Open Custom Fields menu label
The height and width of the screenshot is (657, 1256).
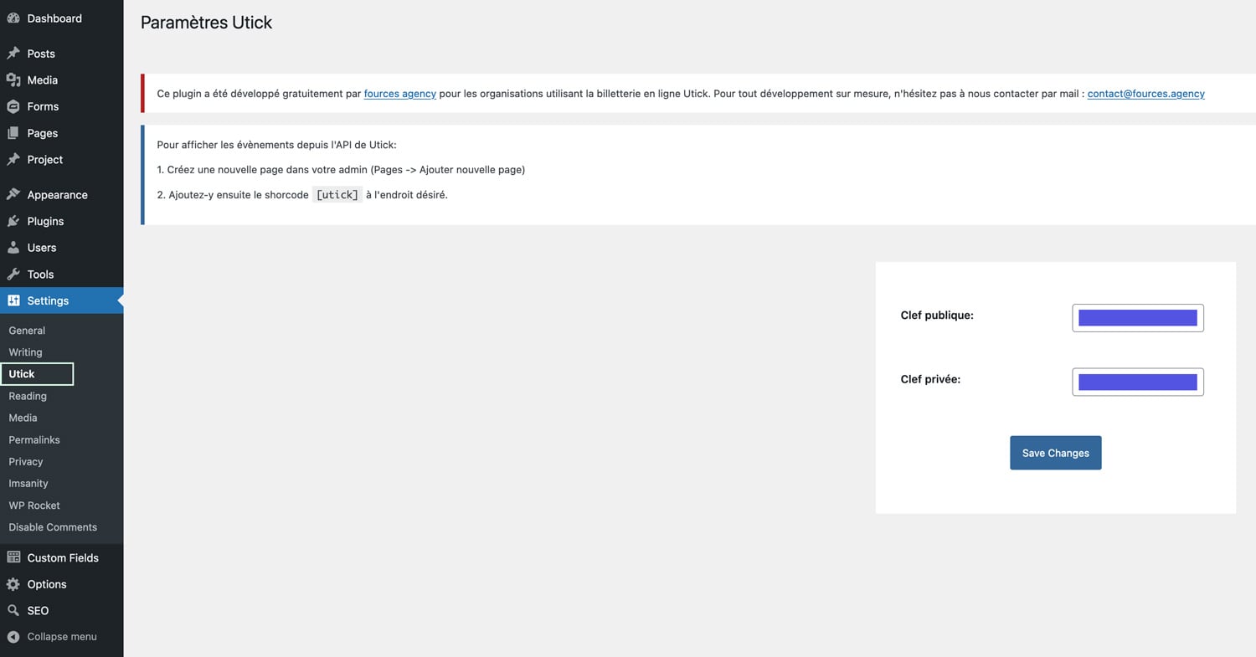63,557
